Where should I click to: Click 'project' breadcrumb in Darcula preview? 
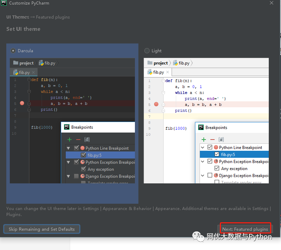(x=27, y=63)
